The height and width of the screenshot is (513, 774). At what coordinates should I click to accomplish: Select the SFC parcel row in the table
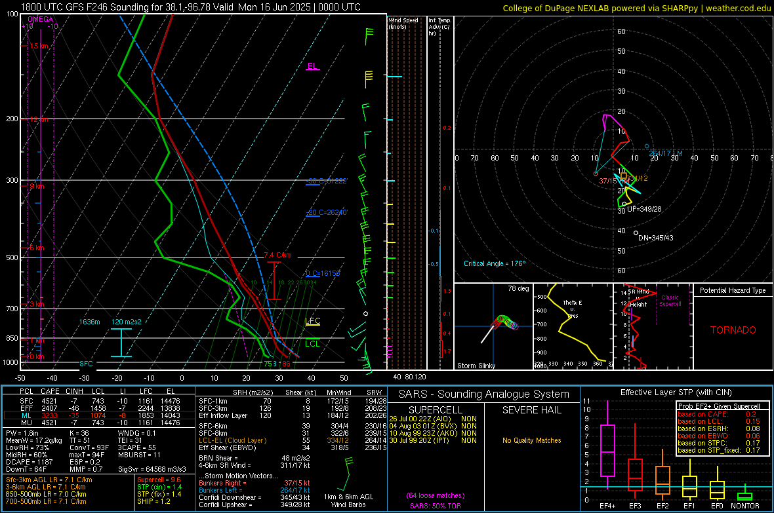point(99,401)
